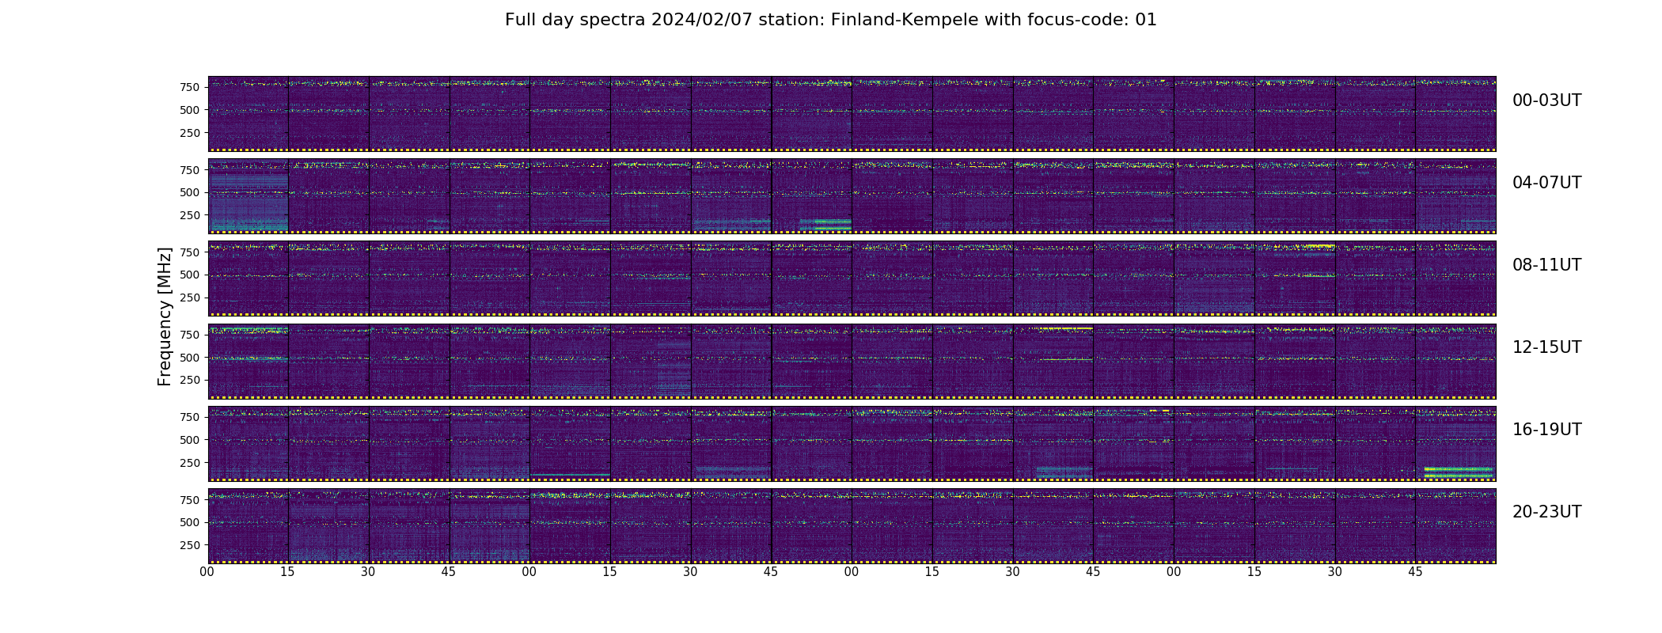1662x633 pixels.
Task: Open the 08-11UT spectrogram panel
Action: click(x=852, y=279)
